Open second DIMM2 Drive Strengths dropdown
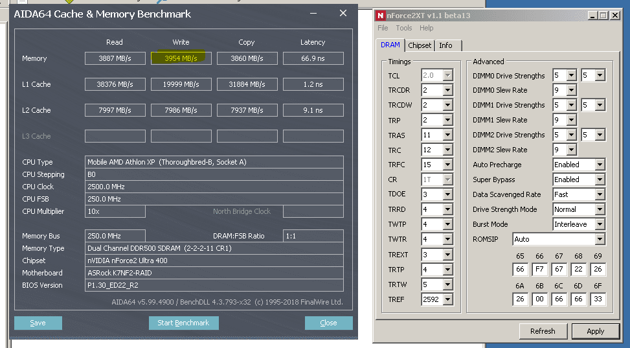The width and height of the screenshot is (630, 348). (x=600, y=135)
